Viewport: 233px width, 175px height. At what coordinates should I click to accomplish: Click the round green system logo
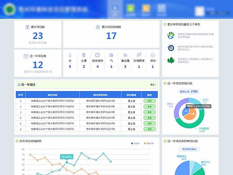pos(9,9)
